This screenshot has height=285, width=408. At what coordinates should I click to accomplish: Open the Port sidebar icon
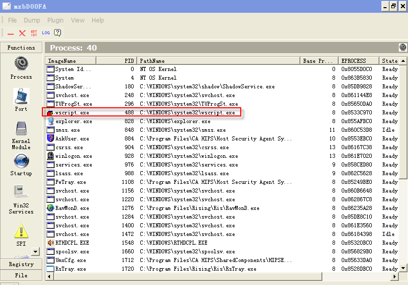[x=21, y=97]
